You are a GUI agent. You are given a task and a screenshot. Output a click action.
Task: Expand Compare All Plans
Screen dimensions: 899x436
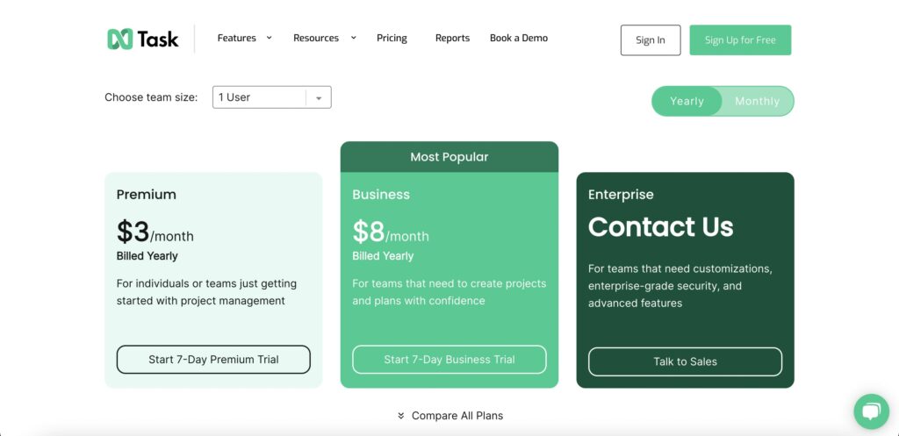tap(457, 416)
